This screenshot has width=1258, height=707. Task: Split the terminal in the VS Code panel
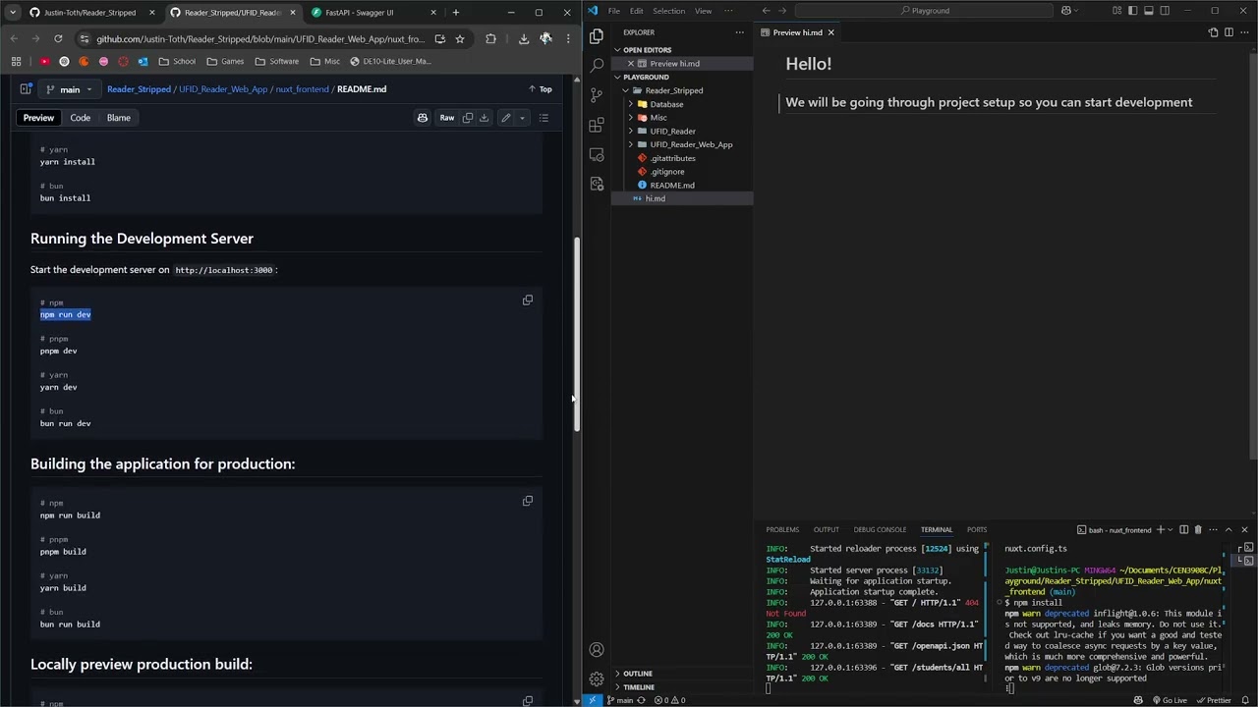[1183, 530]
